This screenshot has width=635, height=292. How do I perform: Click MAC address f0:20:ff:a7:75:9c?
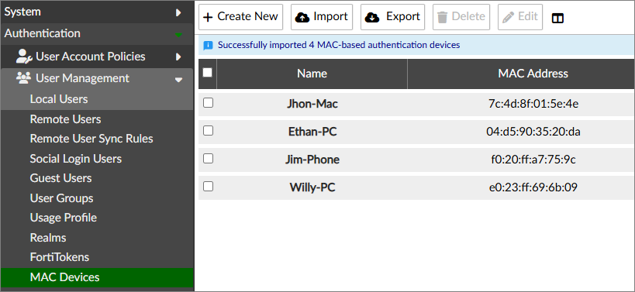(x=533, y=160)
